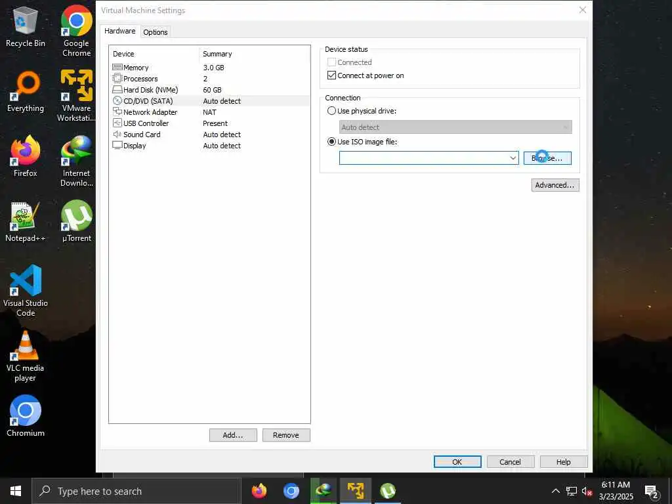The height and width of the screenshot is (504, 672).
Task: Click the muted volume tray icon
Action: point(587,491)
